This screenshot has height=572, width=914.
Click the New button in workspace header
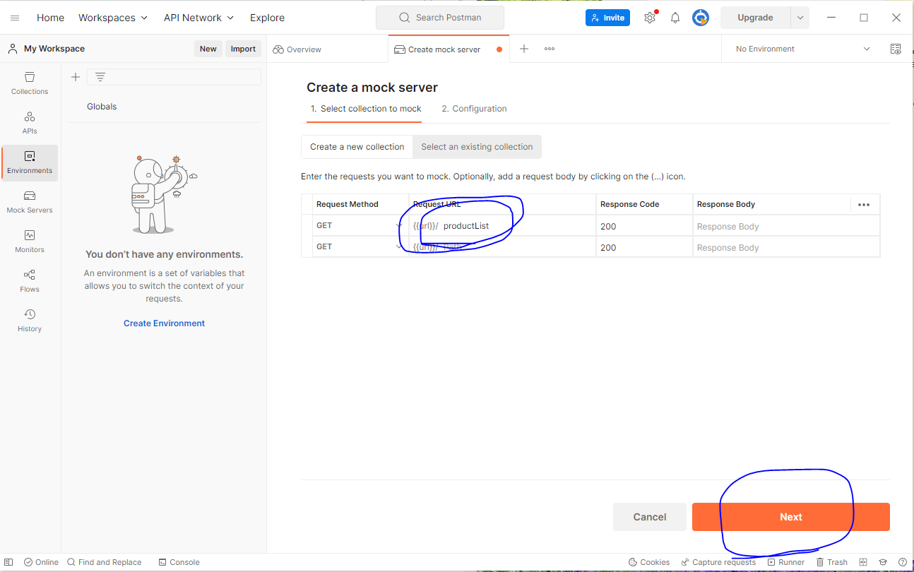coord(208,49)
